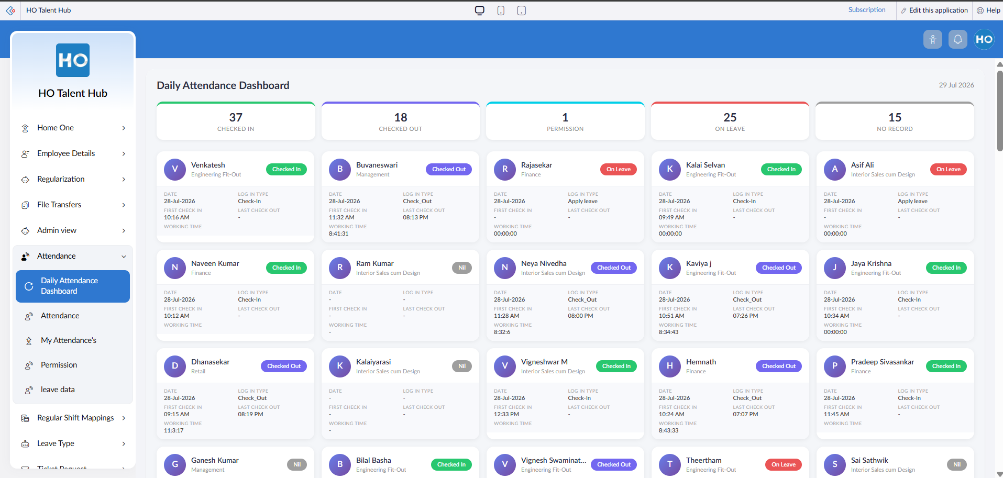Image resolution: width=1003 pixels, height=478 pixels.
Task: Click the Home One sidebar icon
Action: (25, 128)
